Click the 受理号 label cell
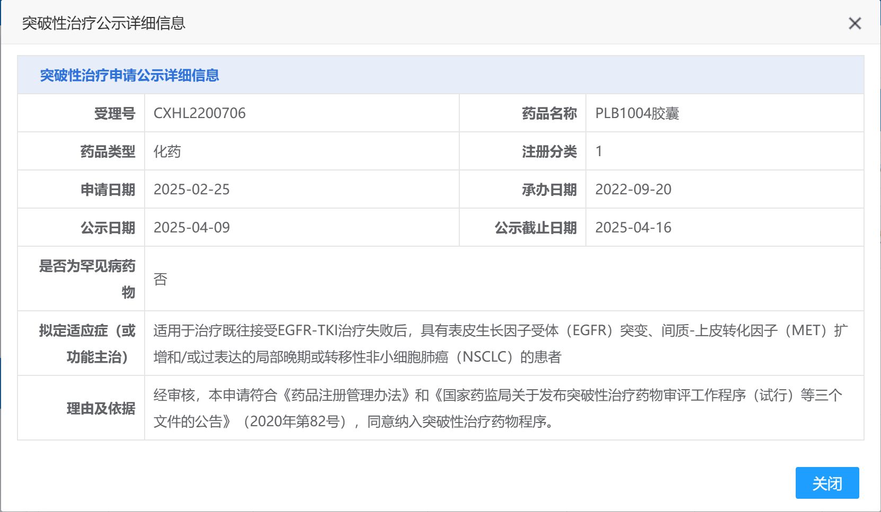This screenshot has width=881, height=512. coord(81,113)
